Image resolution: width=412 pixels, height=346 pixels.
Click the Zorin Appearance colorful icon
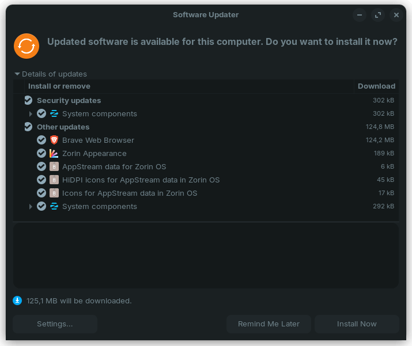pos(54,153)
